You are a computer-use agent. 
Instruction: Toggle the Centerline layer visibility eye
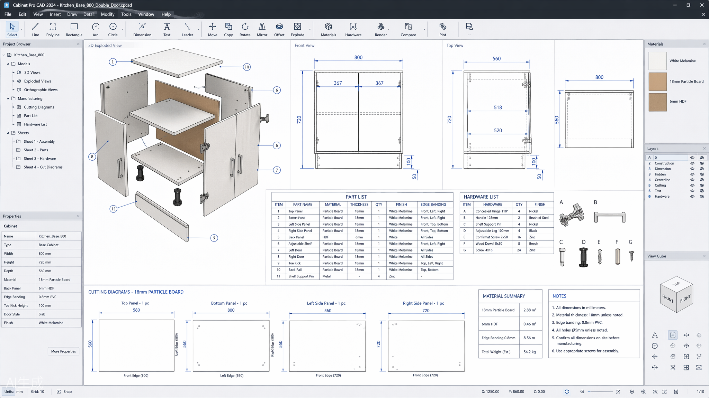tap(692, 180)
